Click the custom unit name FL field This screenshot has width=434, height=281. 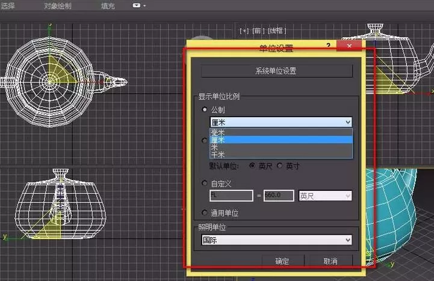click(231, 195)
